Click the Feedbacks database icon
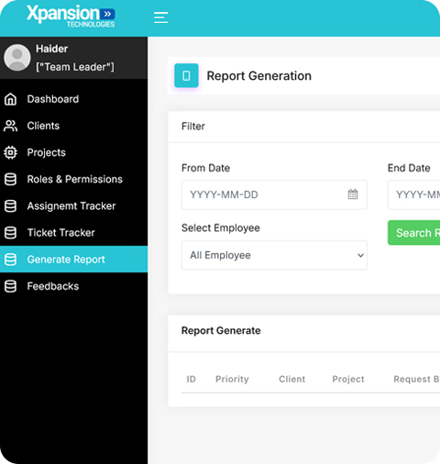The image size is (440, 464). click(11, 286)
